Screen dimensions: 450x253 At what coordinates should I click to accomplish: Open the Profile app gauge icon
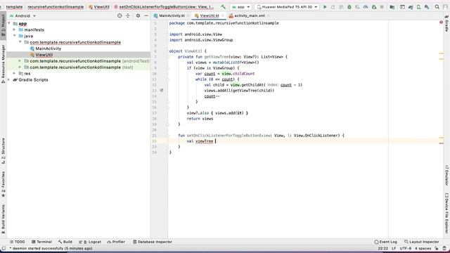click(x=366, y=6)
